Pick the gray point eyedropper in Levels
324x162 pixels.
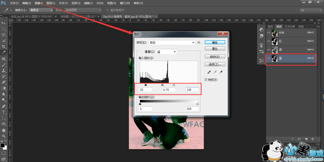tap(215, 72)
